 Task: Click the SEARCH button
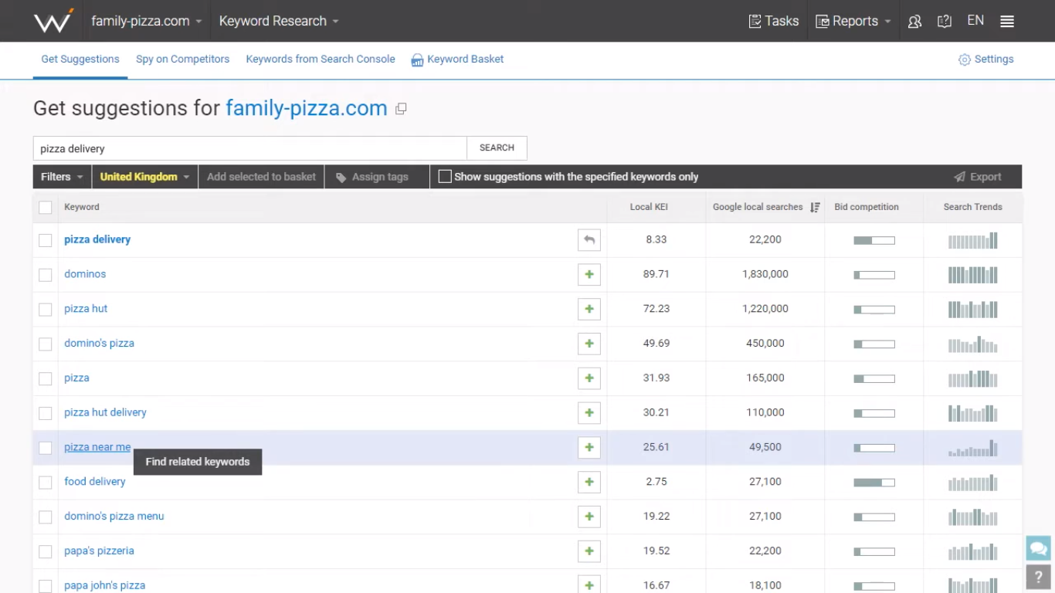click(x=497, y=148)
